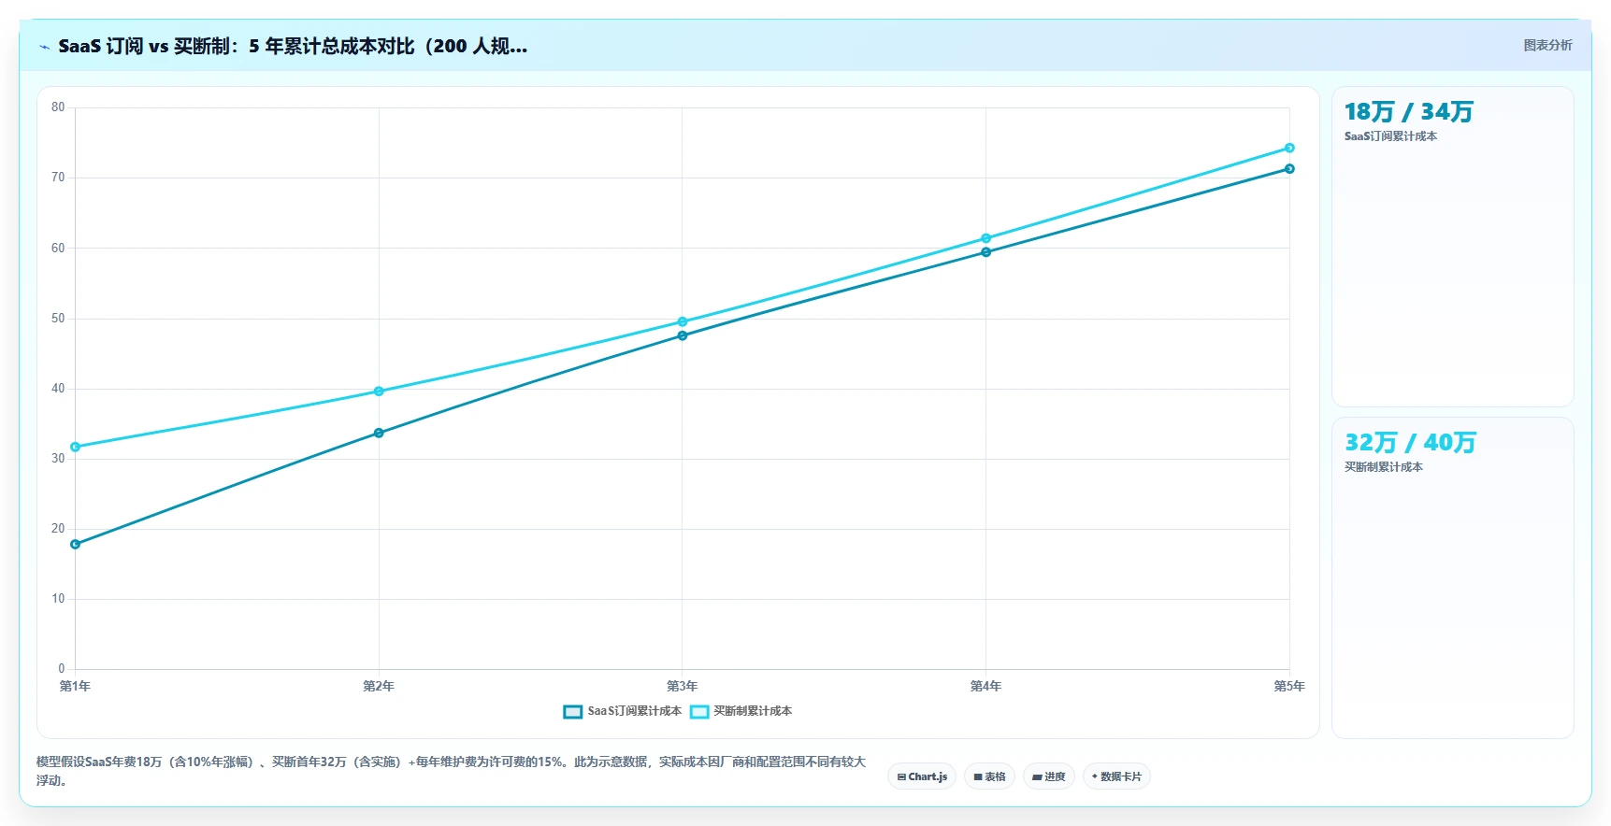Select 买断制 data point at 第3年
Viewport: 1611px width, 826px height.
pyautogui.click(x=683, y=321)
